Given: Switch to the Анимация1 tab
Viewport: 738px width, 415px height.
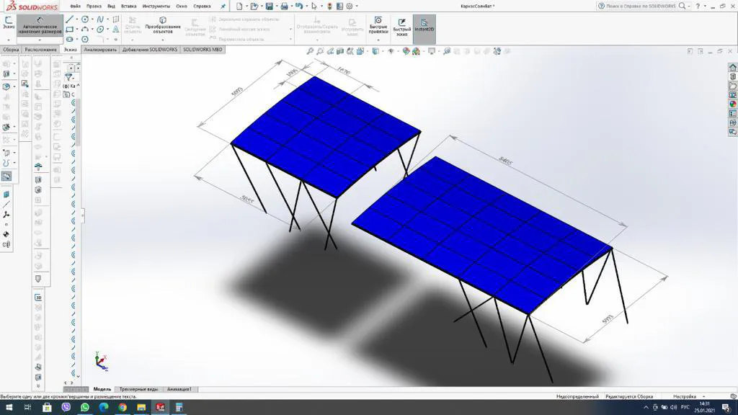Looking at the screenshot, I should pos(179,388).
